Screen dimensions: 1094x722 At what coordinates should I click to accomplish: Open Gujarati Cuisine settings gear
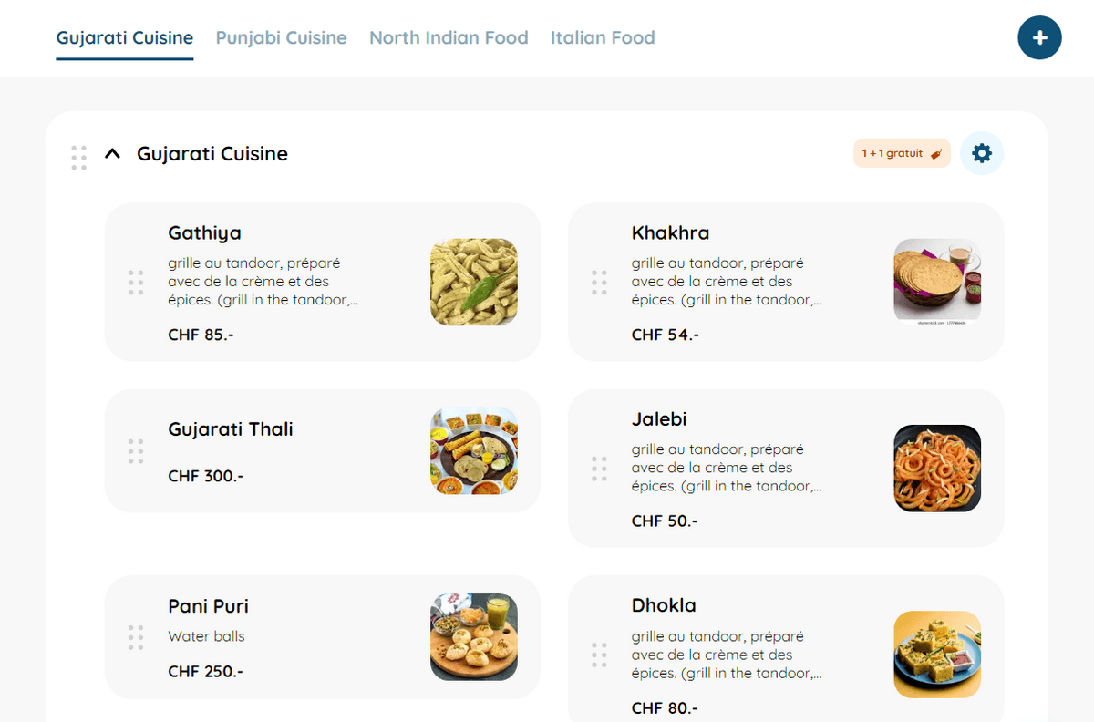click(x=982, y=153)
